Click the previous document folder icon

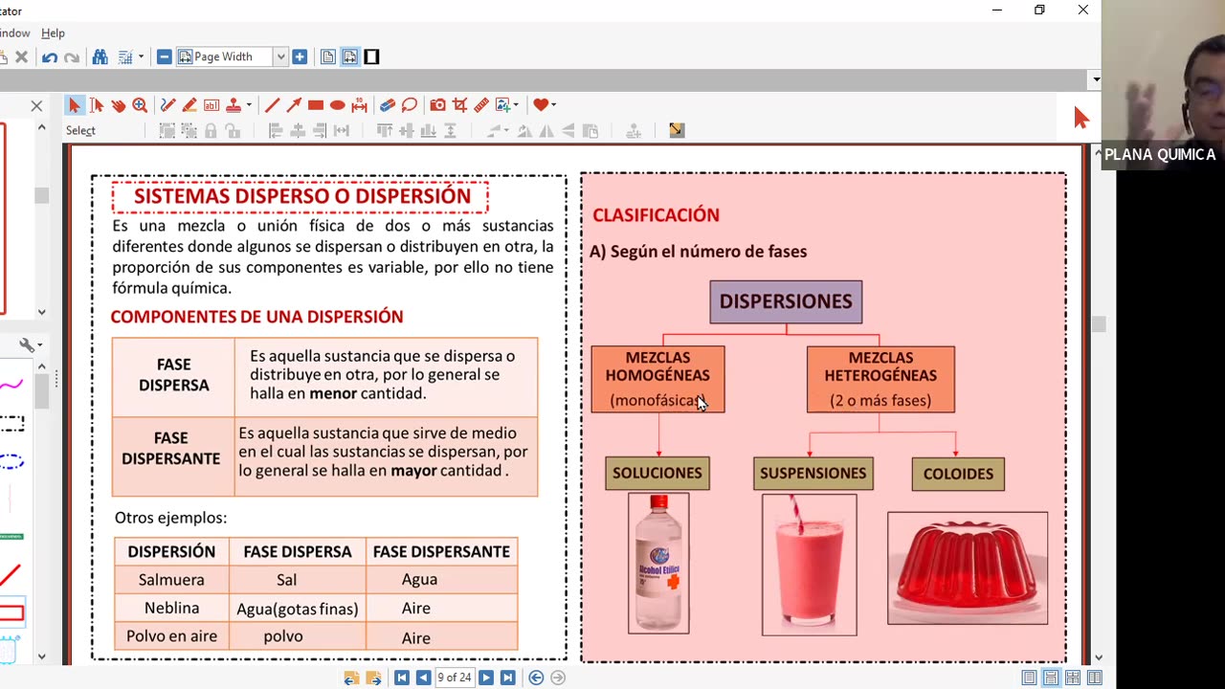(351, 678)
